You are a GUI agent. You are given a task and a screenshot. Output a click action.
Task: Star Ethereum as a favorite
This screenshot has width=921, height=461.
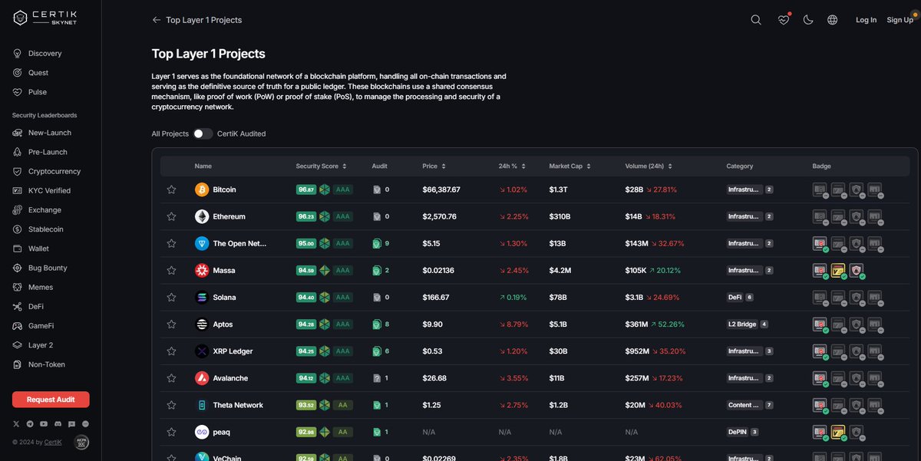point(171,216)
